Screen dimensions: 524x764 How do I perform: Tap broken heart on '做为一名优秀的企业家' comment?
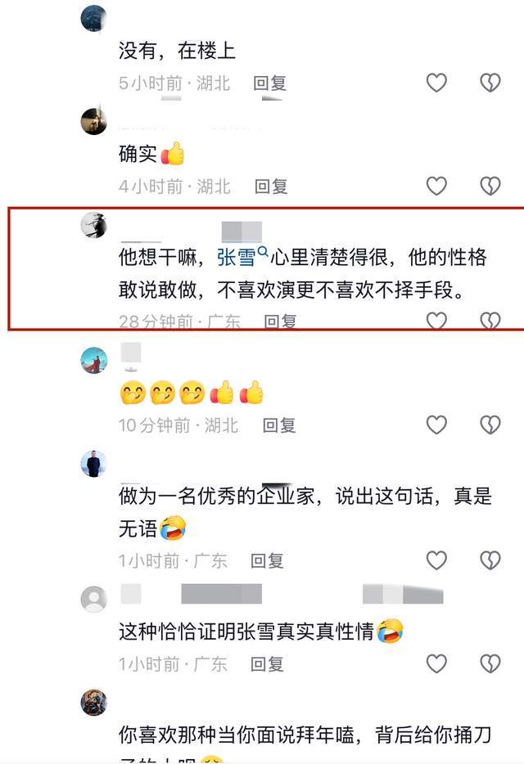coord(490,560)
